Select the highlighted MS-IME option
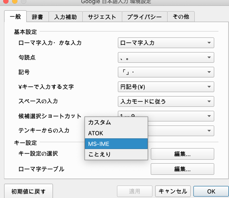 (116, 144)
